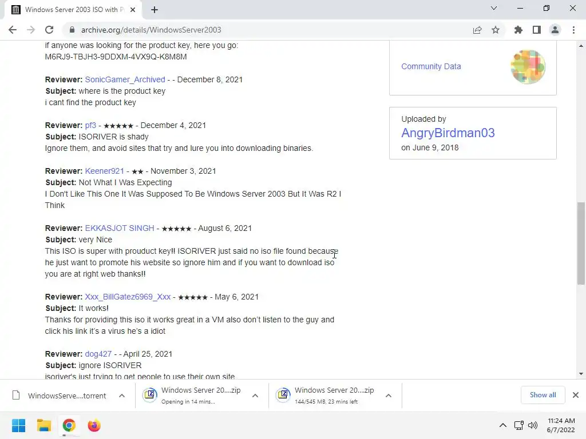Open uploader AngryBirdman03 profile
Image resolution: width=586 pixels, height=439 pixels.
pyautogui.click(x=448, y=133)
